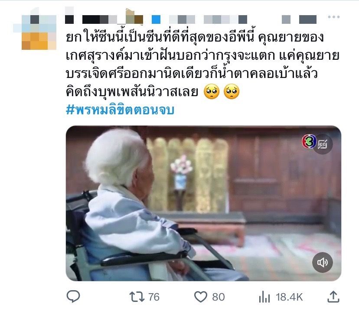
Task: Toggle video sound with speaker button
Action: (323, 262)
